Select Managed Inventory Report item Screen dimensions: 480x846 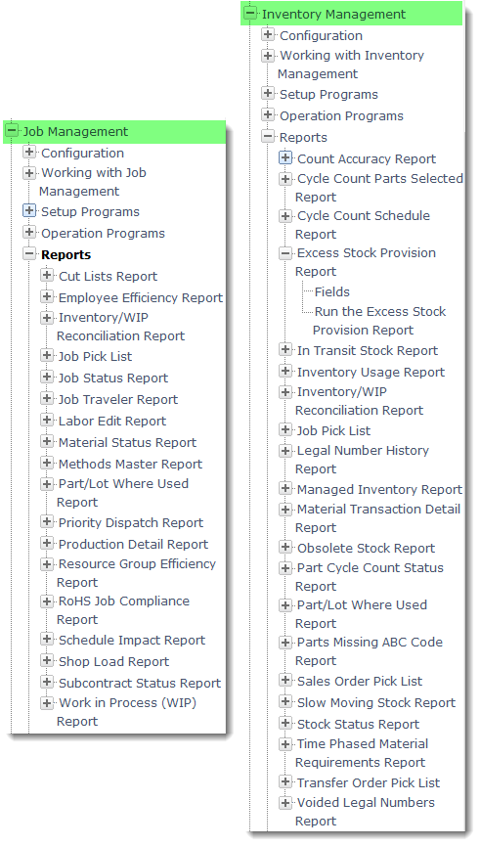click(379, 489)
